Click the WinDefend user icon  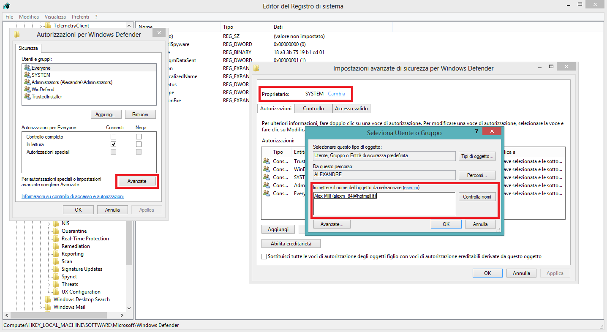[27, 89]
